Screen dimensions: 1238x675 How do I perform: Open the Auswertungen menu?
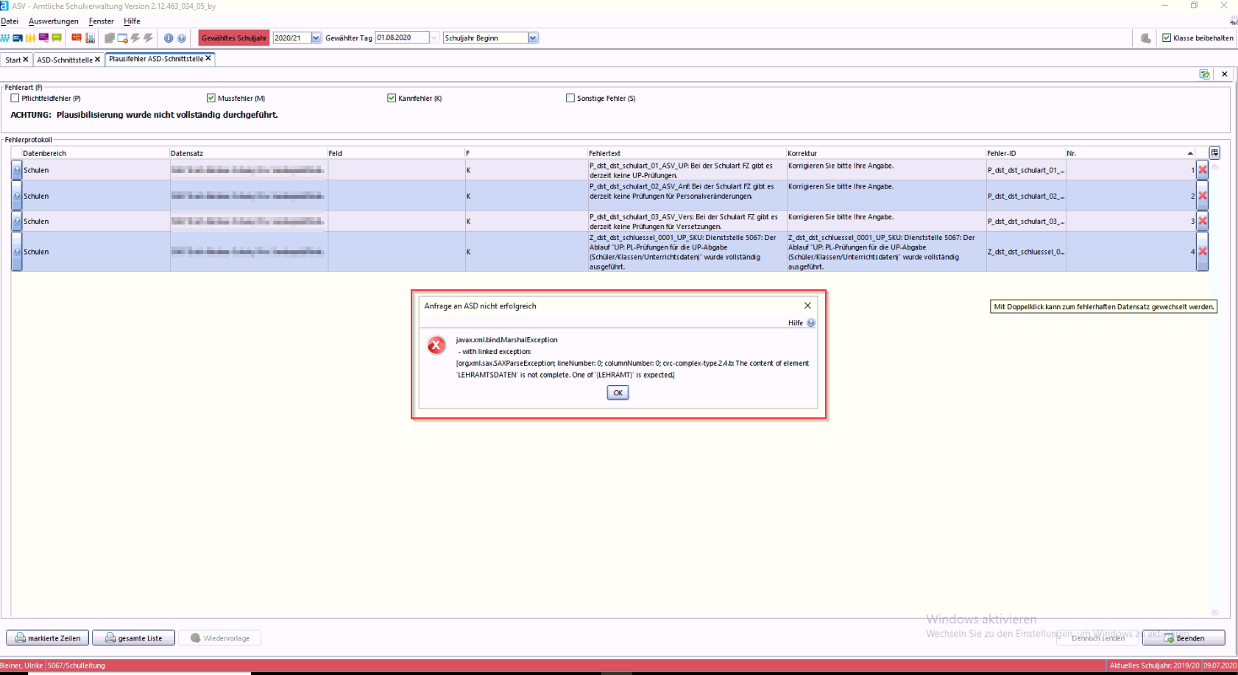(54, 21)
